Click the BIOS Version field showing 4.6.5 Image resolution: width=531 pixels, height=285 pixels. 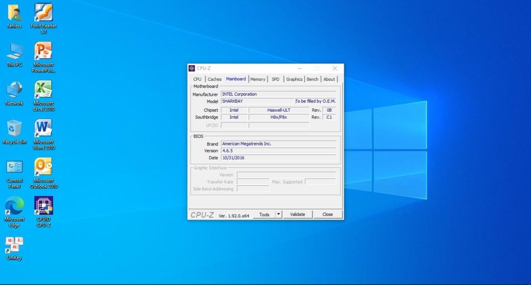(278, 151)
